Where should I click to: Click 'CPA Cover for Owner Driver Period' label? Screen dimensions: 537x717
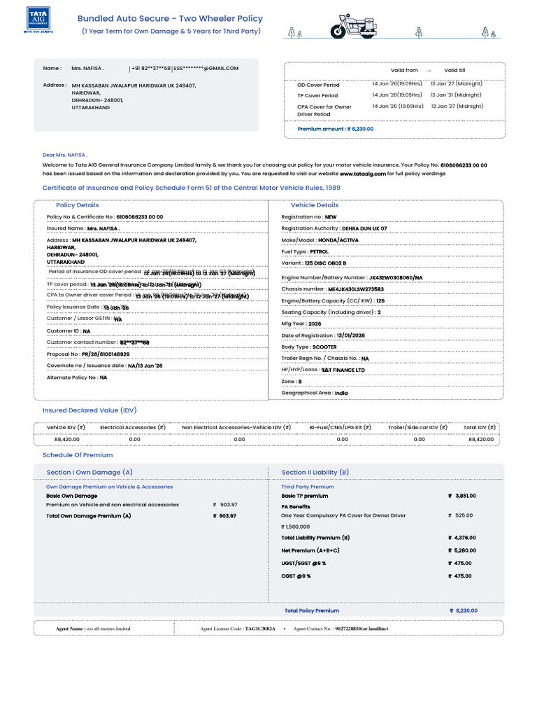click(324, 110)
